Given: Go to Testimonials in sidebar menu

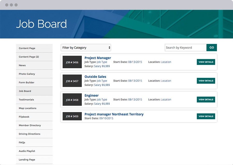Looking at the screenshot, I should [26, 100].
